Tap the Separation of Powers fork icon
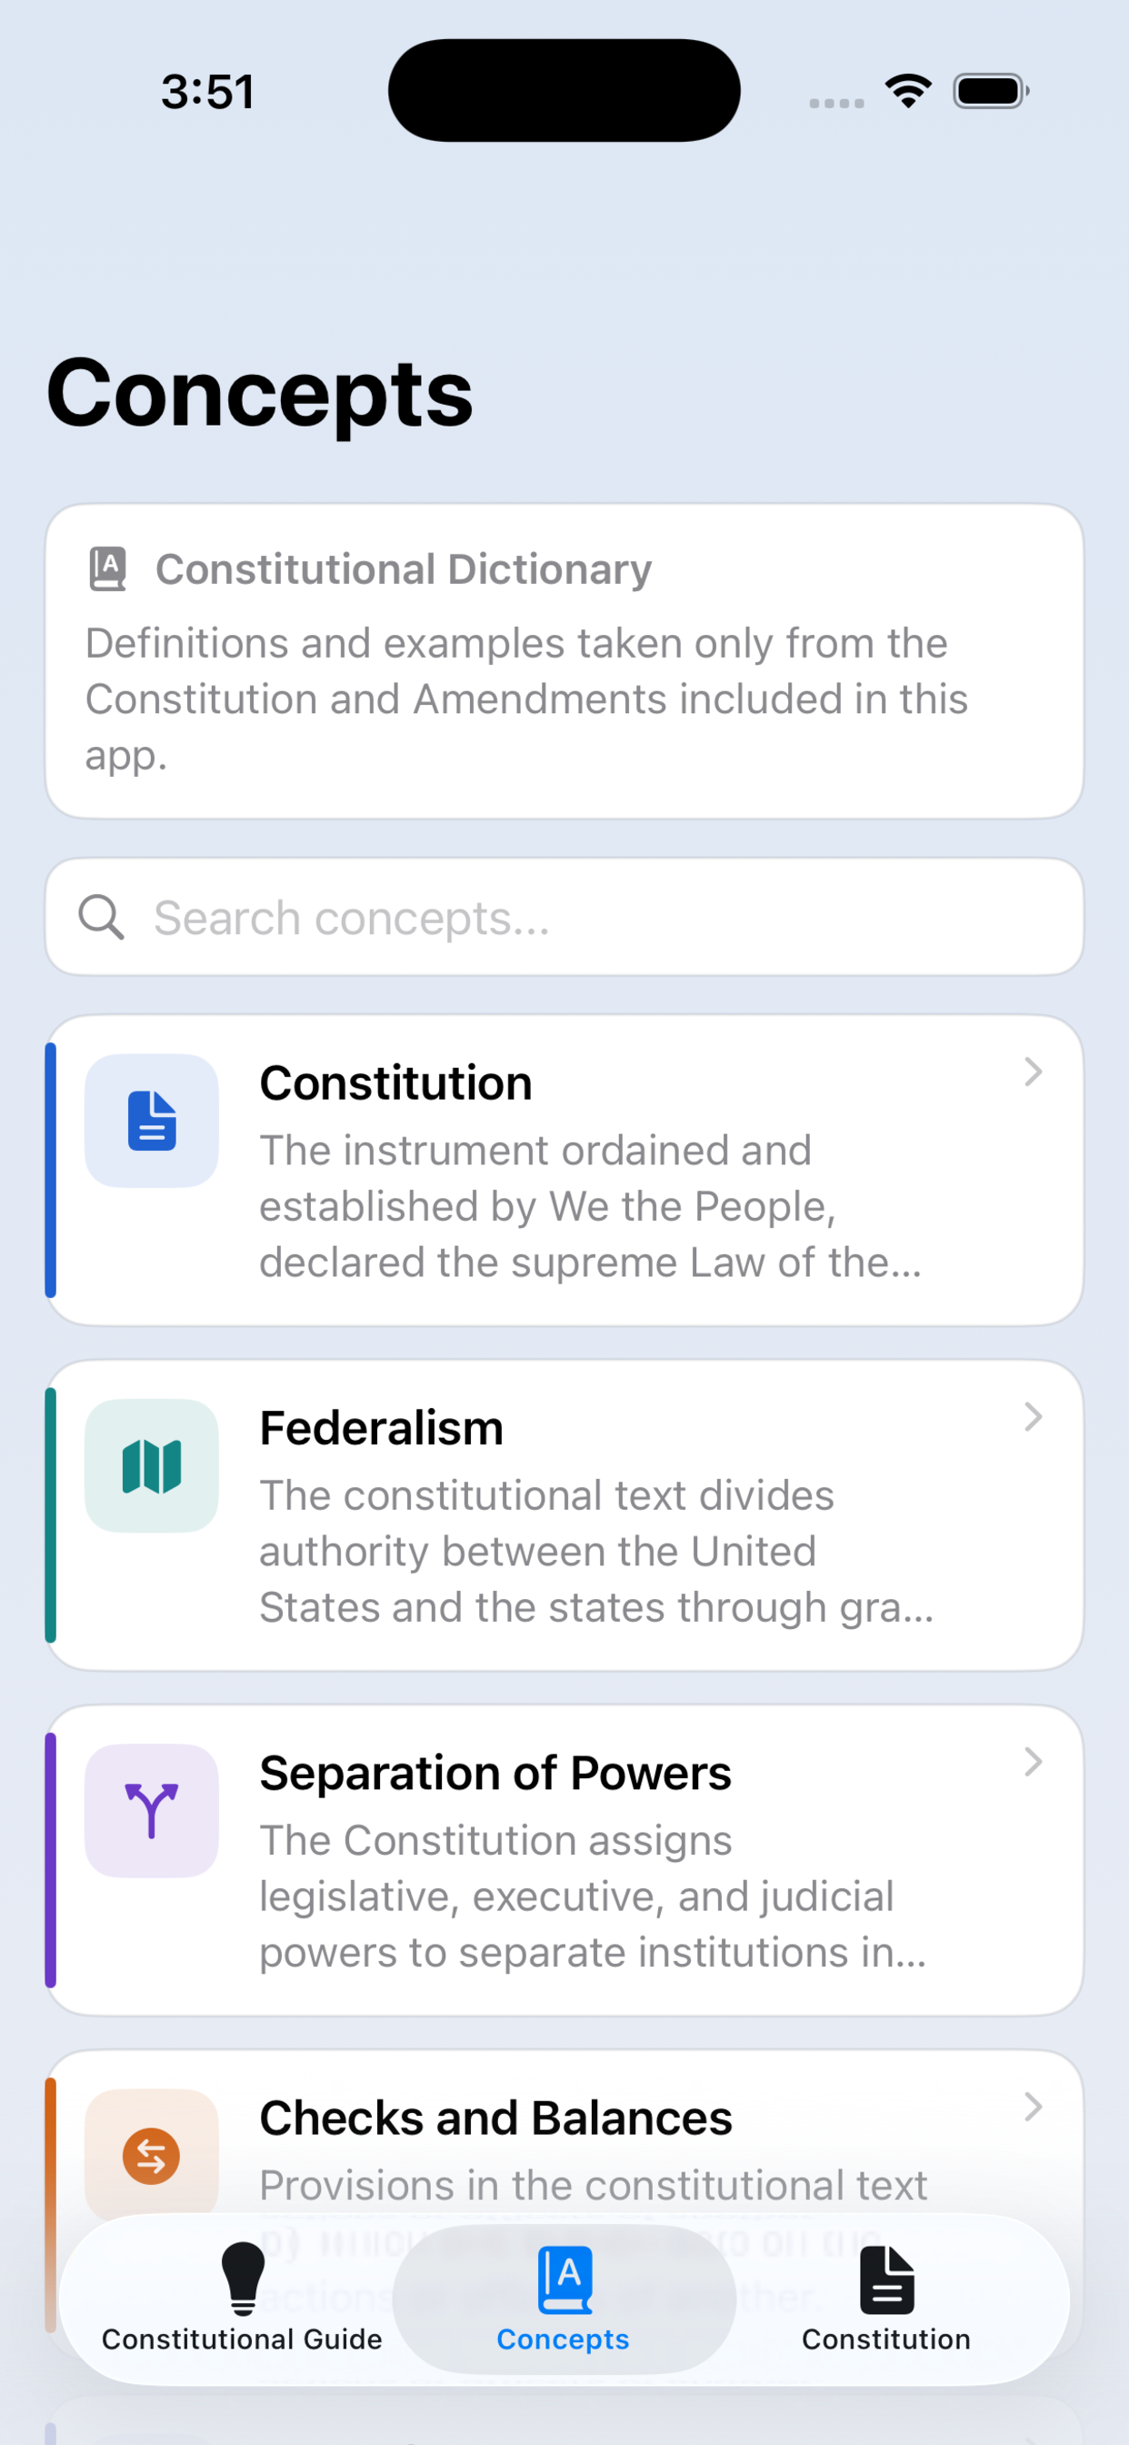 [152, 1810]
